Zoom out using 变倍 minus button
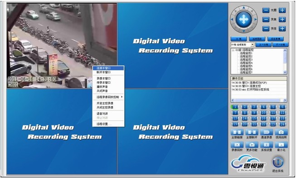The width and height of the screenshot is (296, 178). [x=266, y=29]
